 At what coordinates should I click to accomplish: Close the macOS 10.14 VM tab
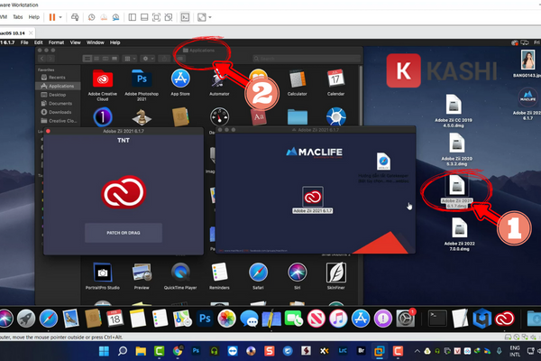31,32
